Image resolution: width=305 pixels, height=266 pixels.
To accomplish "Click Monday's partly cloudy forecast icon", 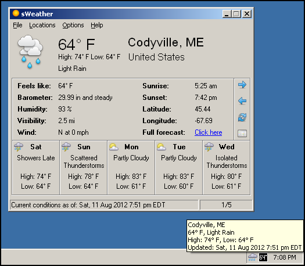I will [x=114, y=147].
